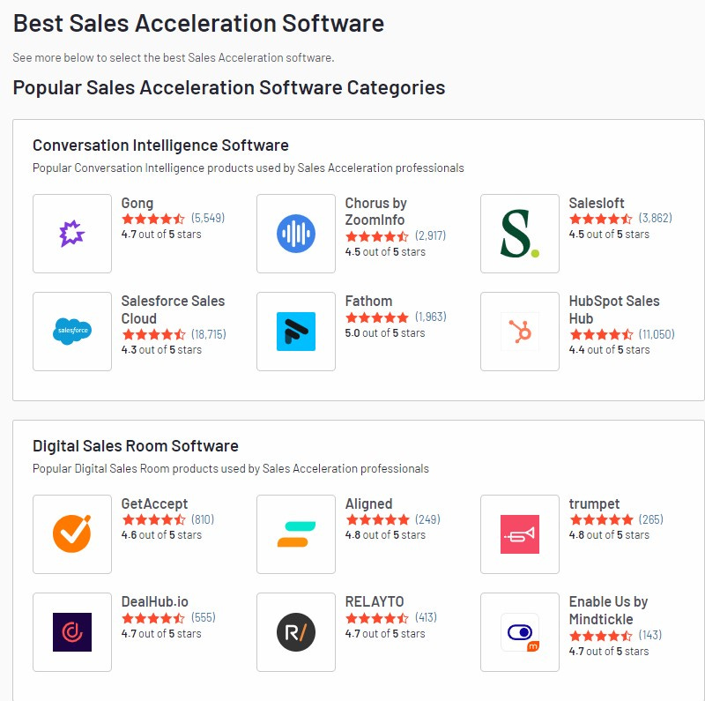This screenshot has height=701, width=705.
Task: Open the trumpet product title
Action: tap(594, 504)
